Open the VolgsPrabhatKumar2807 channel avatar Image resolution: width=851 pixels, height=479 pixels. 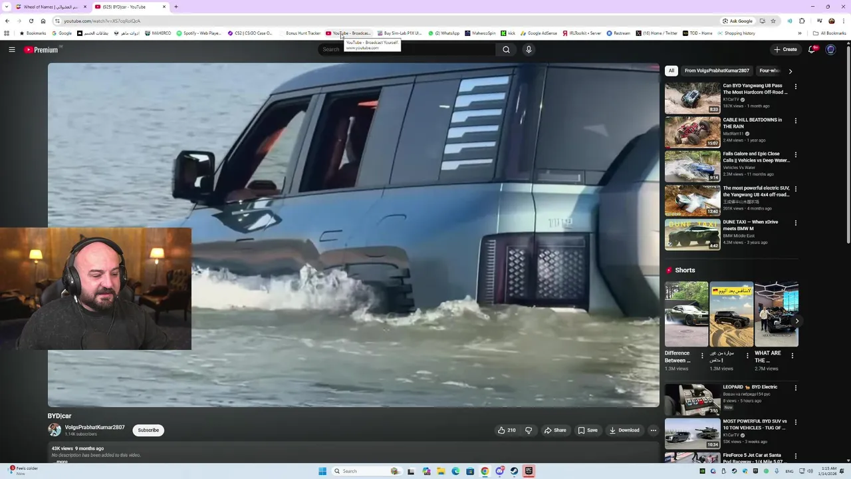click(x=55, y=430)
